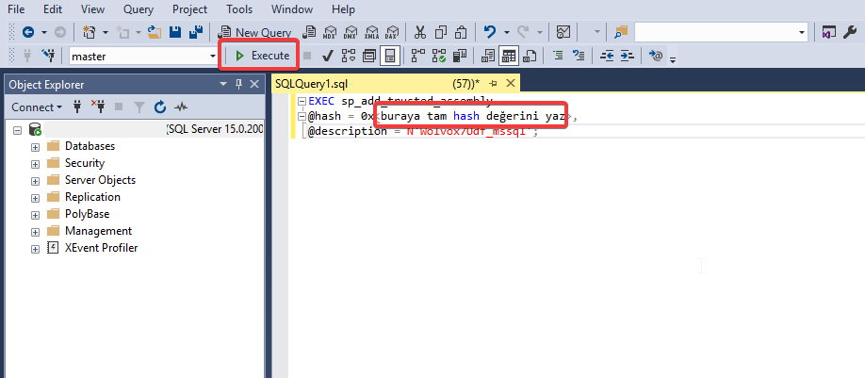The height and width of the screenshot is (378, 865).
Task: Toggle Results to Text output mode
Action: 487,56
